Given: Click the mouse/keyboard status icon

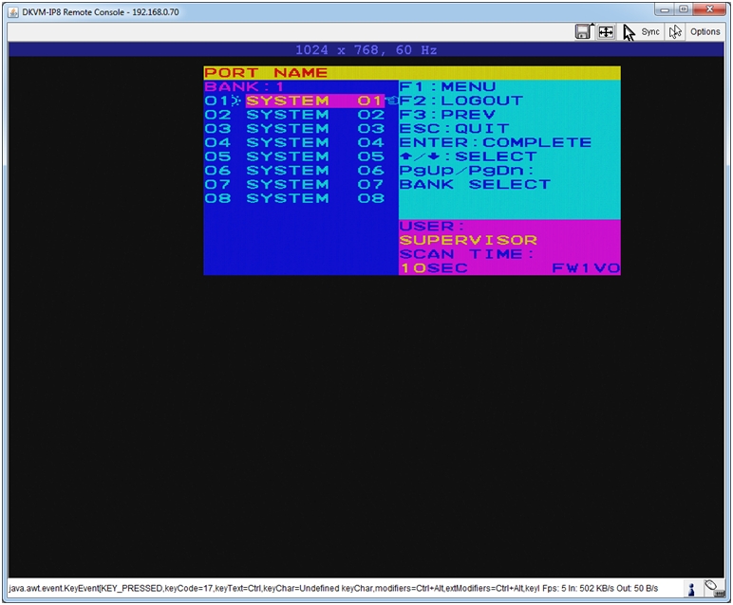Looking at the screenshot, I should [x=711, y=589].
